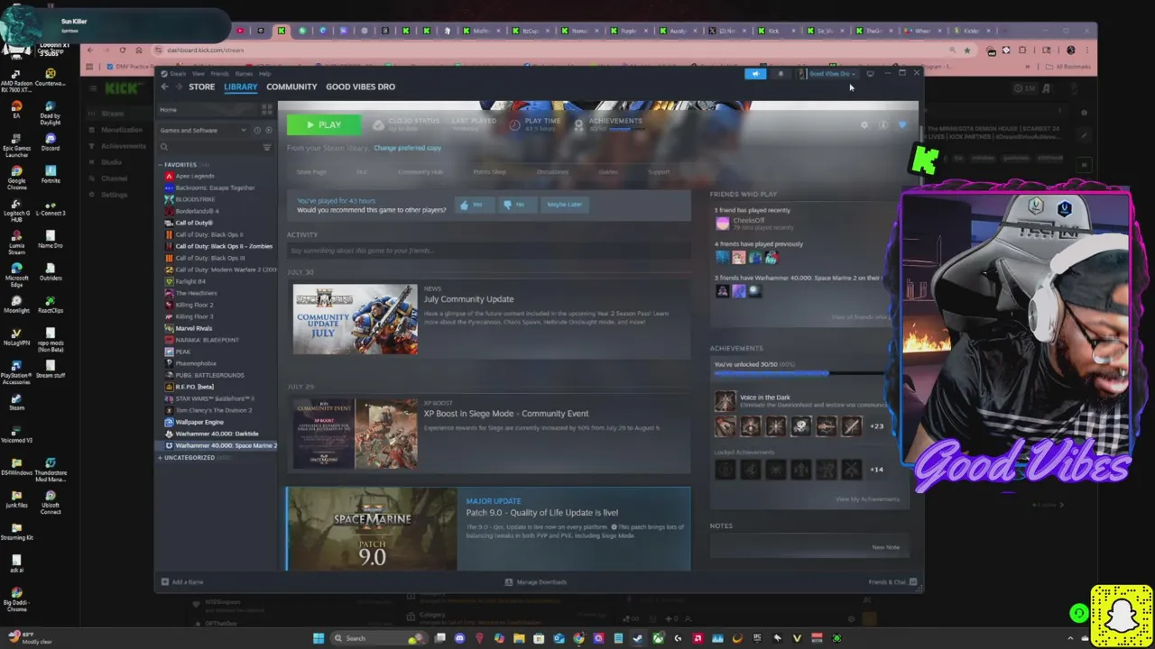
Task: Open the Patch 9.0 Space Marine thumbnail
Action: click(x=372, y=529)
